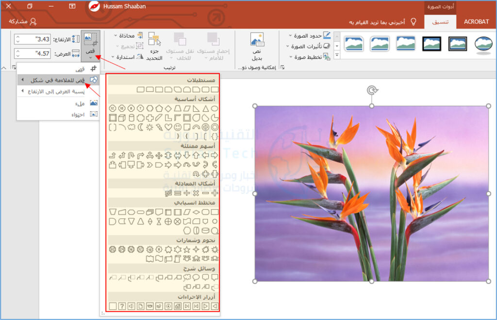Screen dimensions: 497x320
Task: Open the Ribbon Display Options in title bar
Action: (72, 6)
